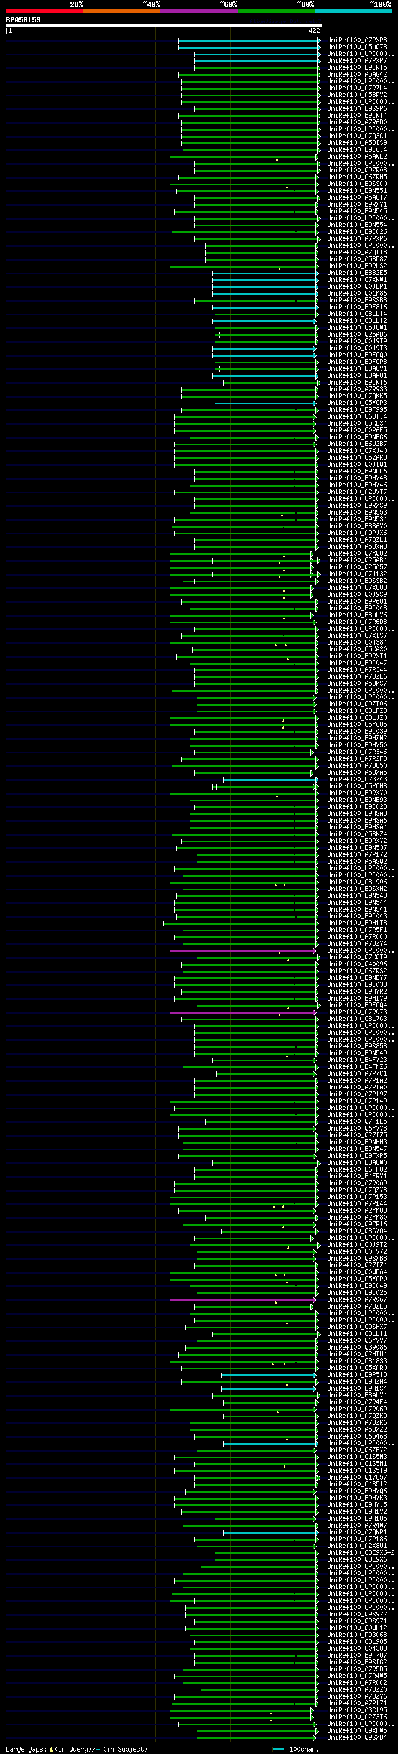
Task: Click on the UniRef100_B9I026 entry
Action: pyautogui.click(x=357, y=232)
